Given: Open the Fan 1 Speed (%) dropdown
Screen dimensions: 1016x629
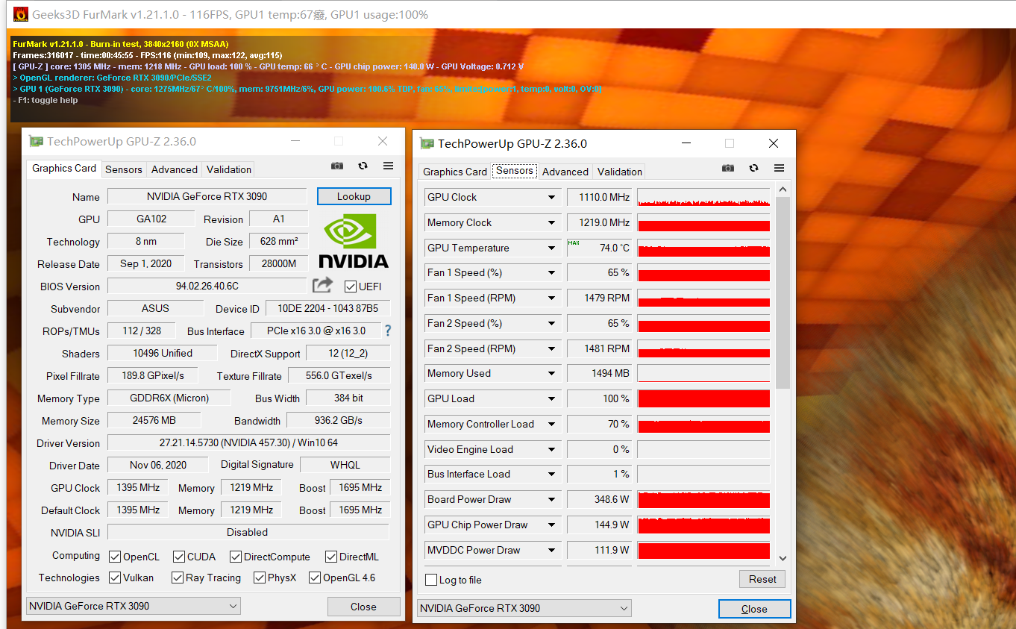Looking at the screenshot, I should pyautogui.click(x=551, y=272).
